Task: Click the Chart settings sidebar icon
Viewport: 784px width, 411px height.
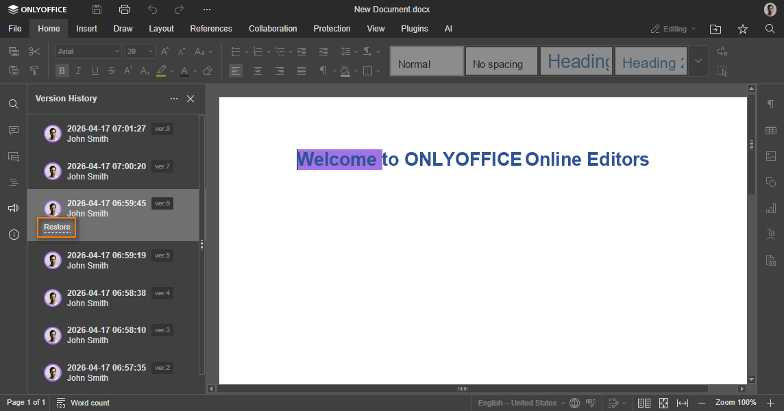Action: pyautogui.click(x=771, y=208)
